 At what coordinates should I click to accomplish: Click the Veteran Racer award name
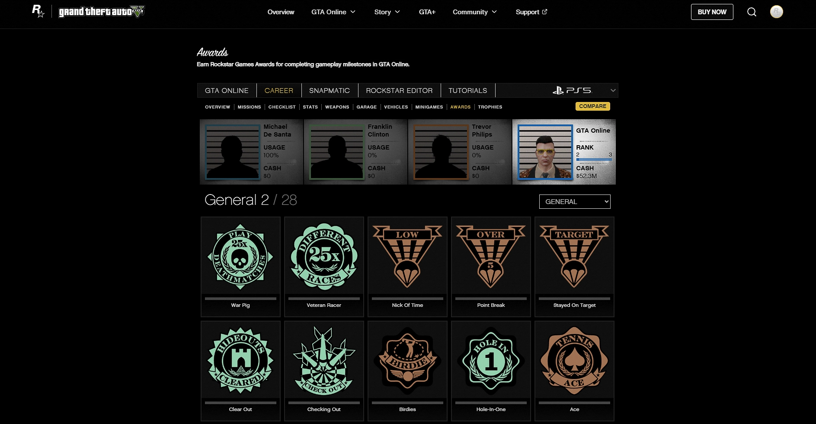click(x=324, y=305)
